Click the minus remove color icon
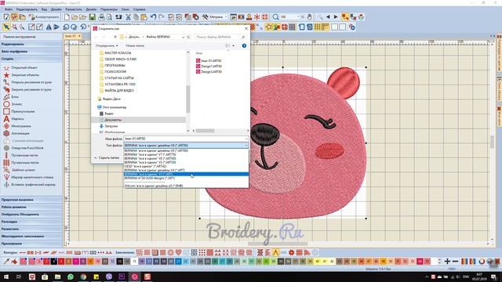The height and width of the screenshot is (282, 502). (455, 262)
